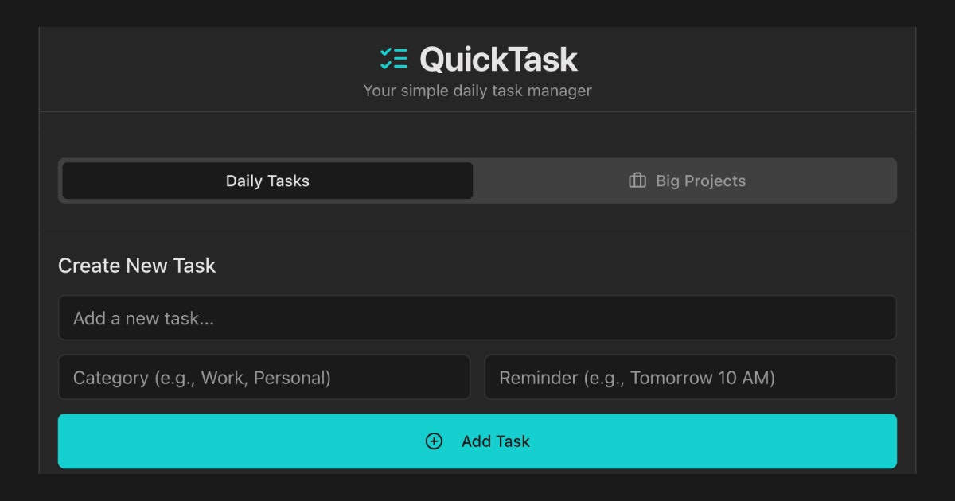Click the QuickTask title text

(x=498, y=60)
